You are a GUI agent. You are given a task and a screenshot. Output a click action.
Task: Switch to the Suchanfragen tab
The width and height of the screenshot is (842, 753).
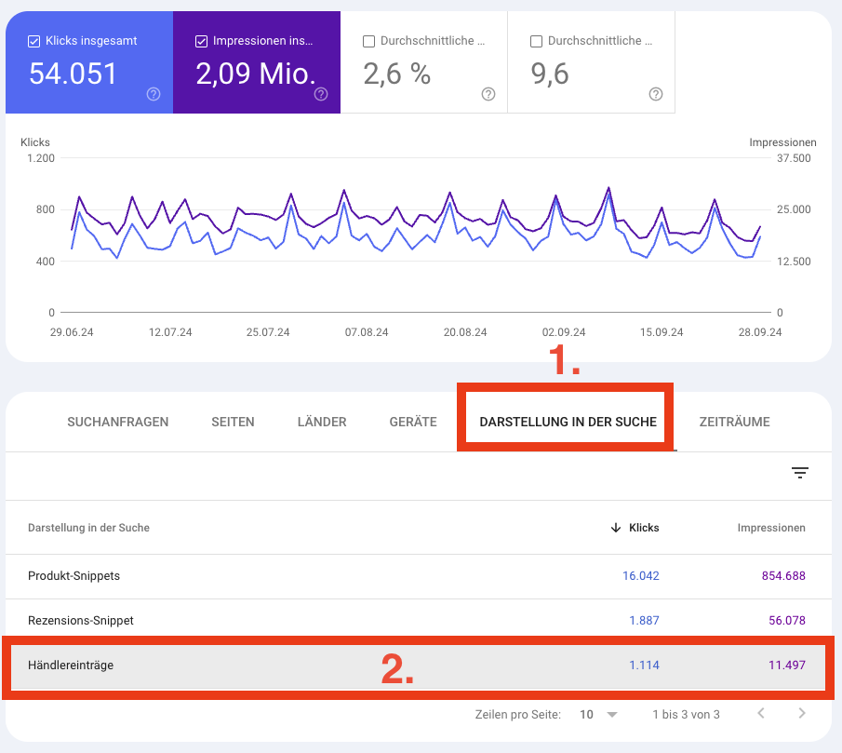coord(118,422)
